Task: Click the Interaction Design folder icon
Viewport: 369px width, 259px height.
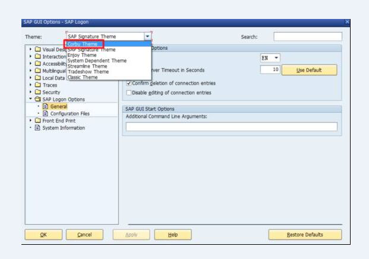Action: [37, 56]
